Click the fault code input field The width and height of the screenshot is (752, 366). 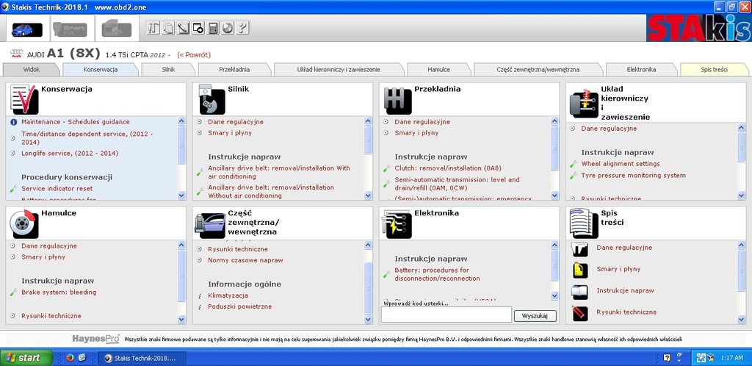point(446,315)
